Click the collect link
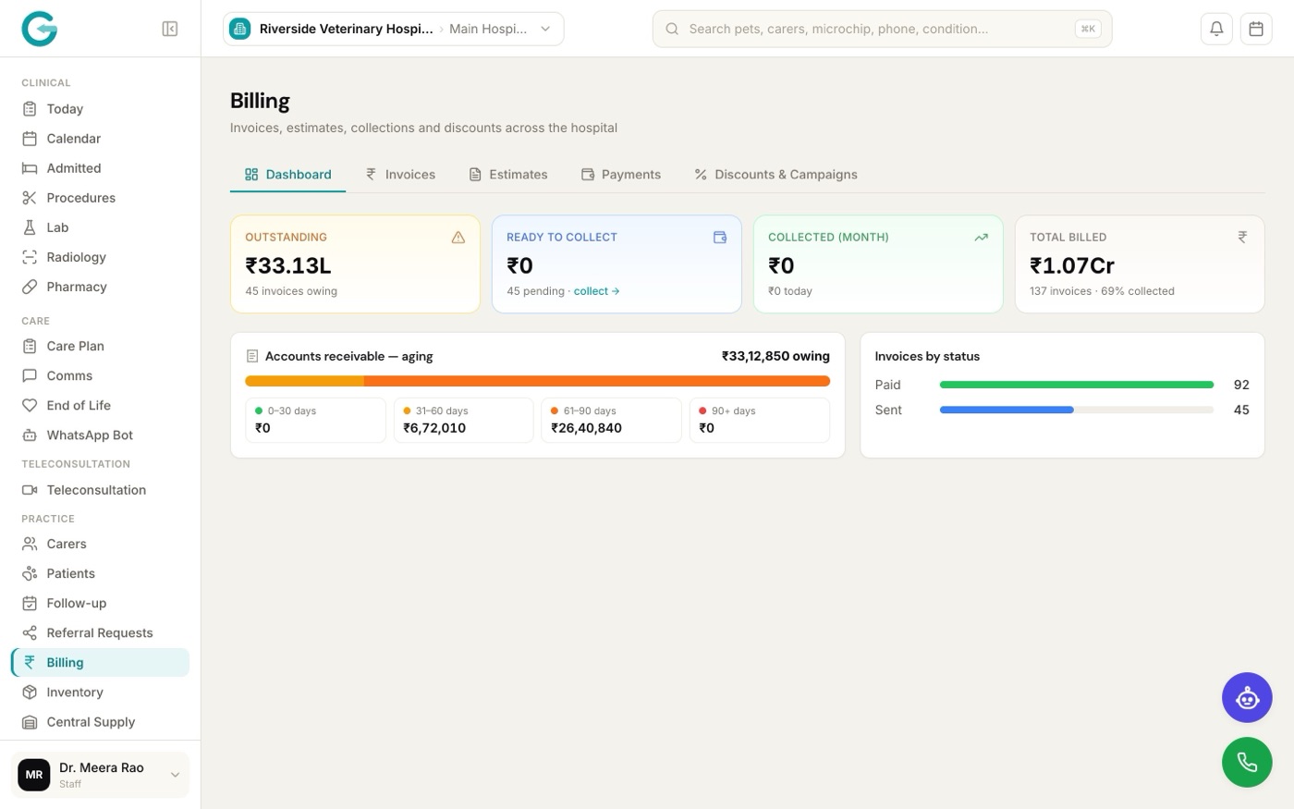This screenshot has width=1294, height=809. click(x=596, y=291)
